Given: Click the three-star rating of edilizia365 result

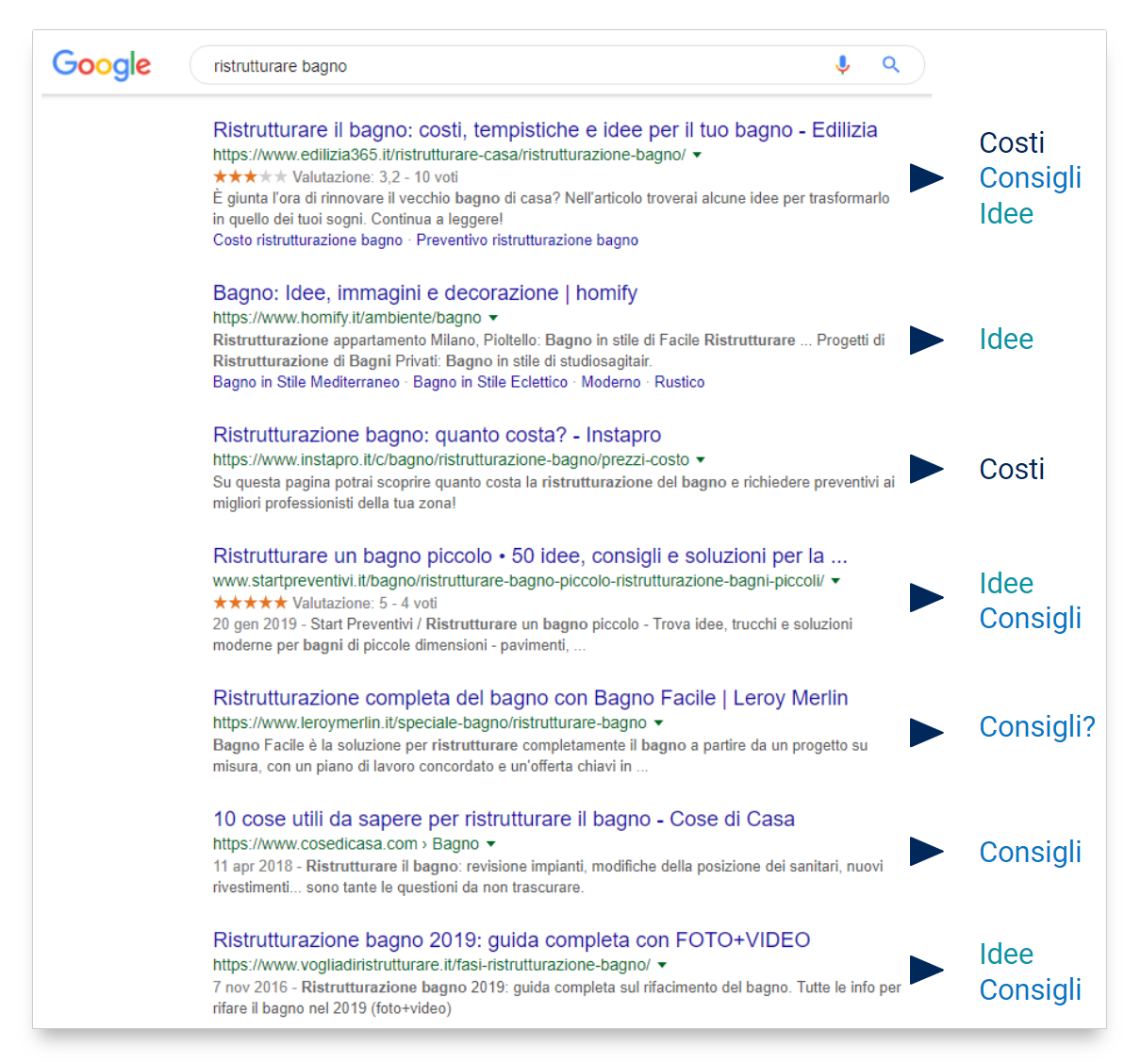Looking at the screenshot, I should 250,176.
